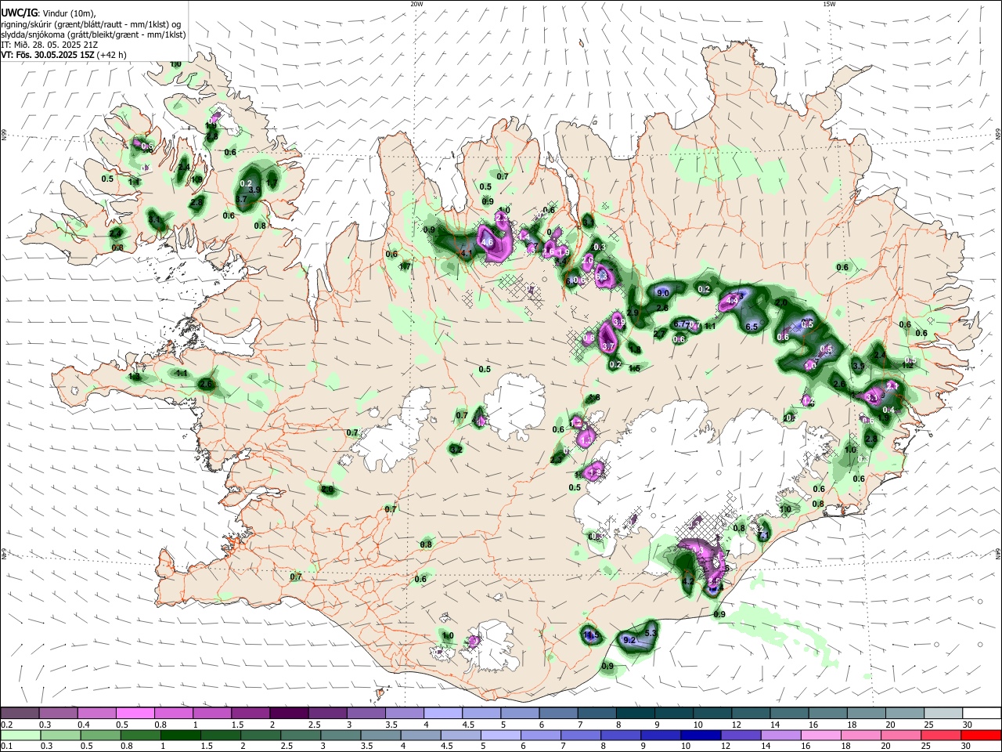Pick the dark purple top-row swatch starting at 2

click(x=289, y=713)
